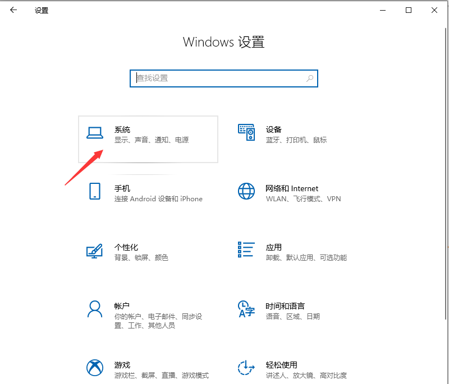Open 系统 settings title link
The width and height of the screenshot is (449, 384).
[122, 129]
